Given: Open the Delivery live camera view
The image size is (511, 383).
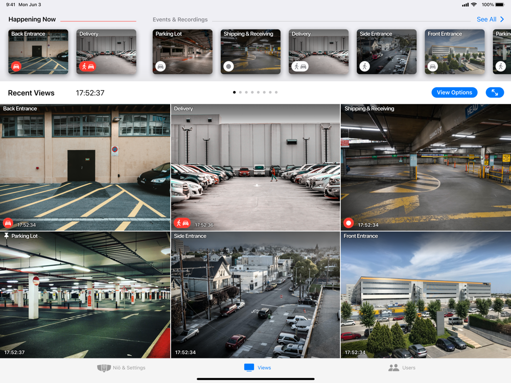Looking at the screenshot, I should (x=255, y=167).
